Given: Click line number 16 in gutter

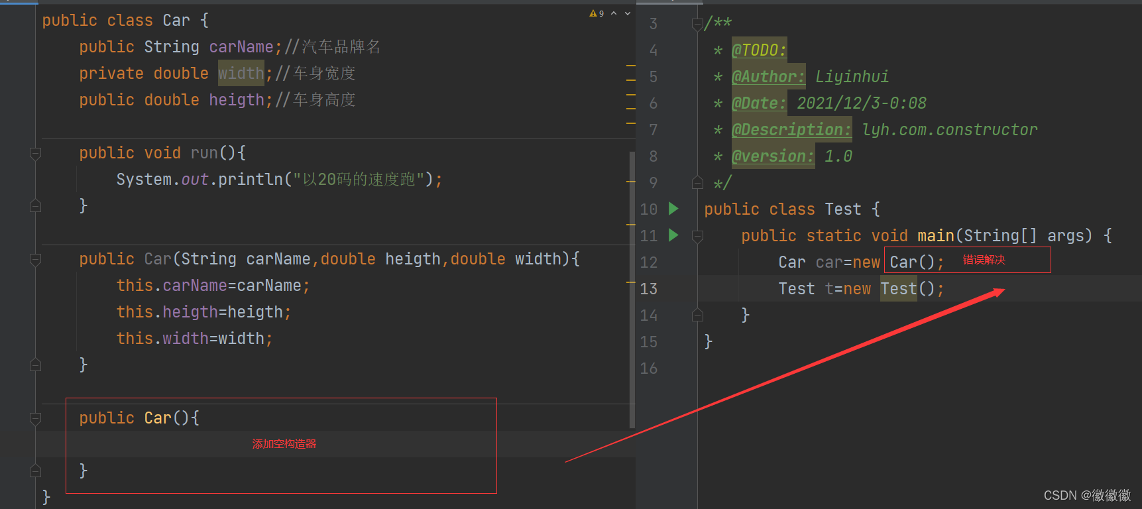Looking at the screenshot, I should (649, 368).
